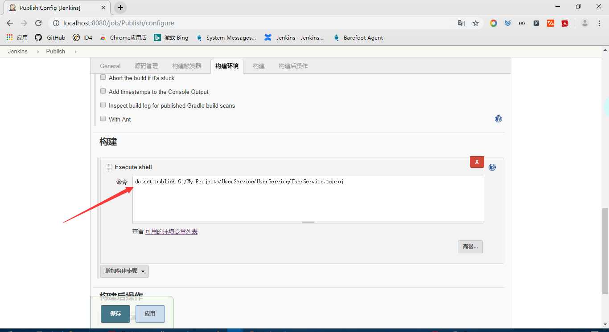The width and height of the screenshot is (609, 332).
Task: Click the blue layered extension icon
Action: tap(508, 23)
